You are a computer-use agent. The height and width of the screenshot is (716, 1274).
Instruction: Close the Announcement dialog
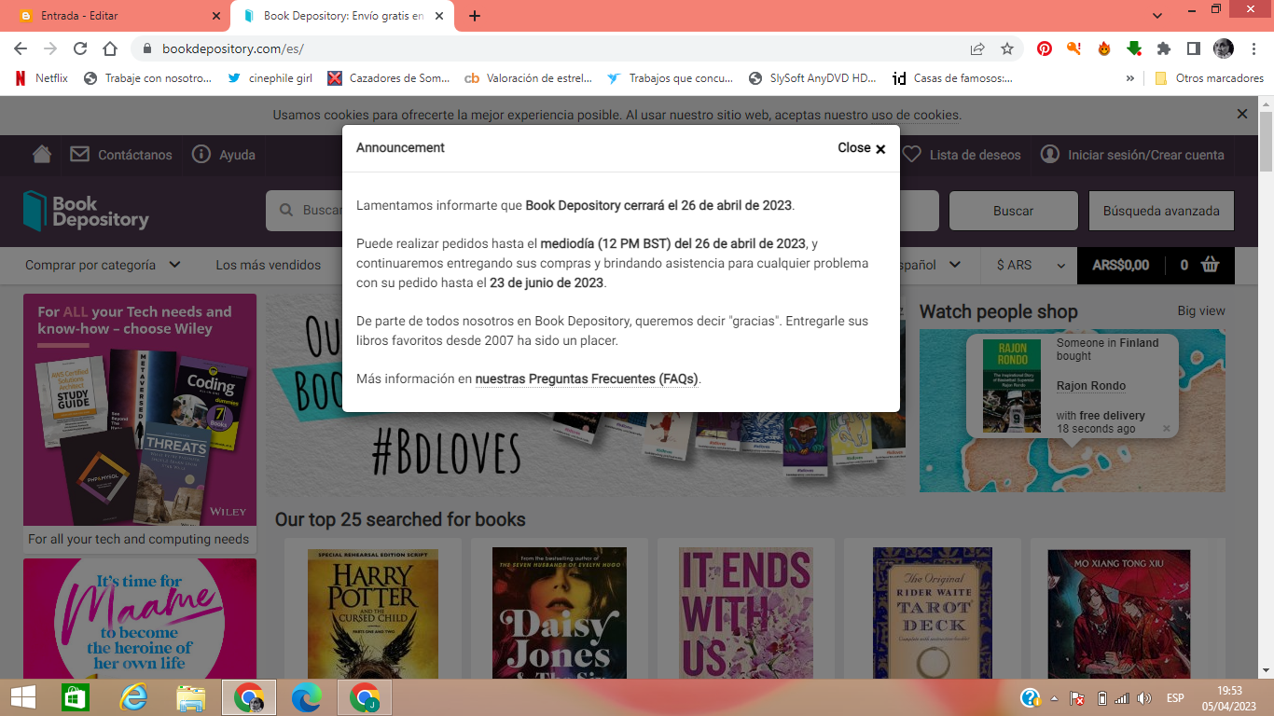tap(862, 148)
